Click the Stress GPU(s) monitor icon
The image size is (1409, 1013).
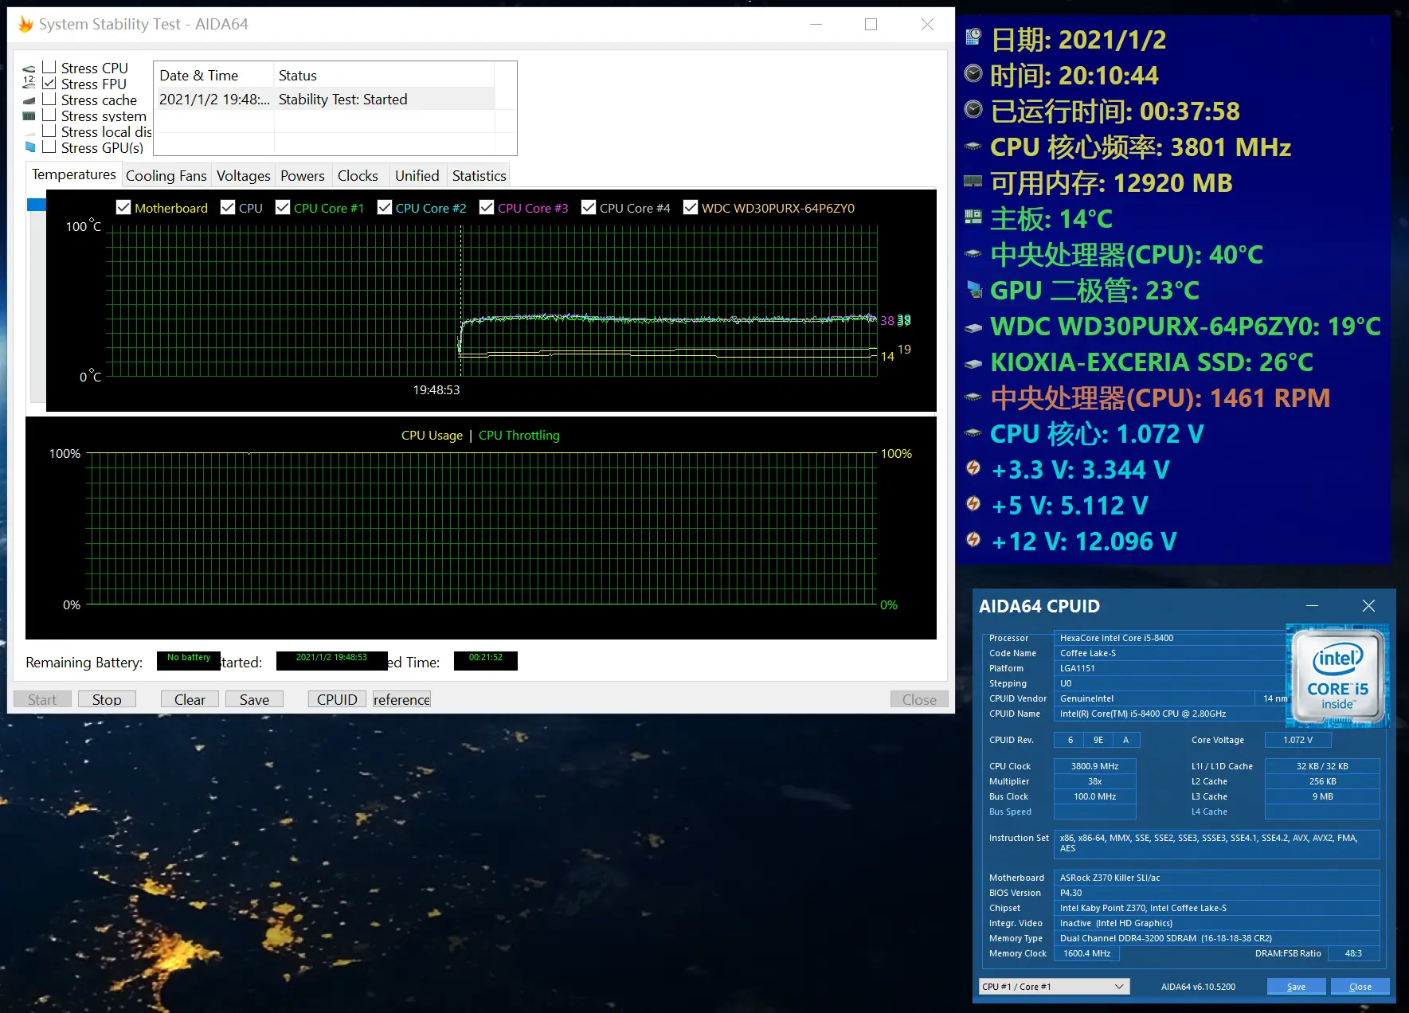(x=30, y=147)
